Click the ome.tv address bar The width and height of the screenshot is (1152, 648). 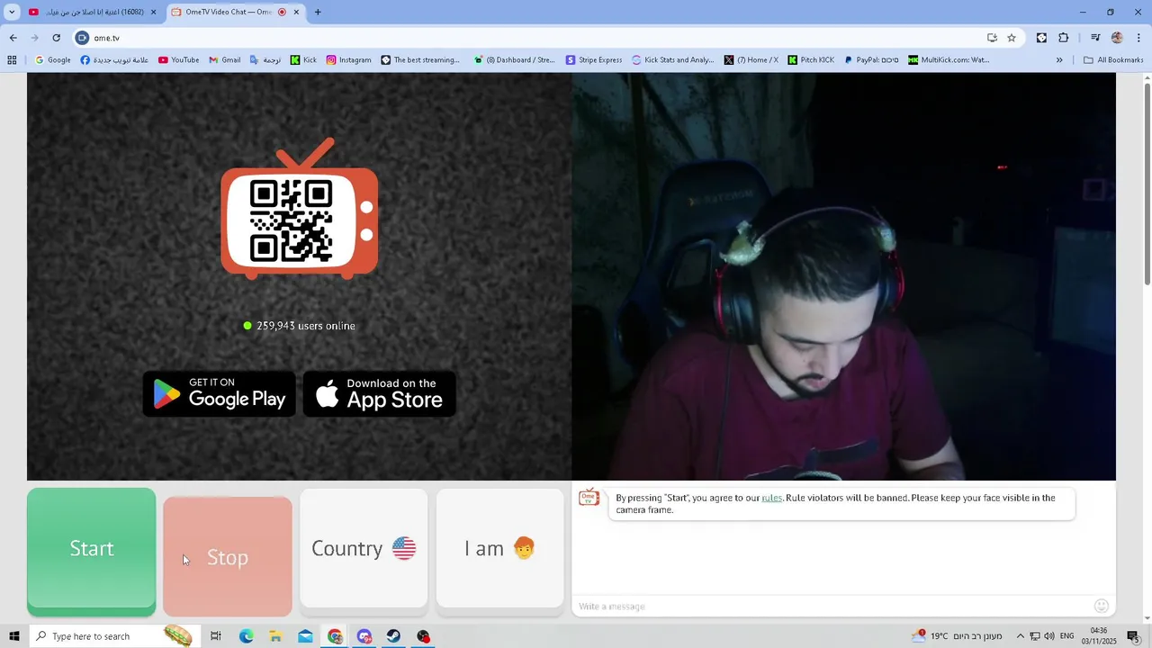531,38
